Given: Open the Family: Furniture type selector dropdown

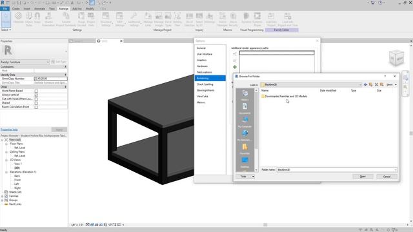Looking at the screenshot, I should pos(48,62).
